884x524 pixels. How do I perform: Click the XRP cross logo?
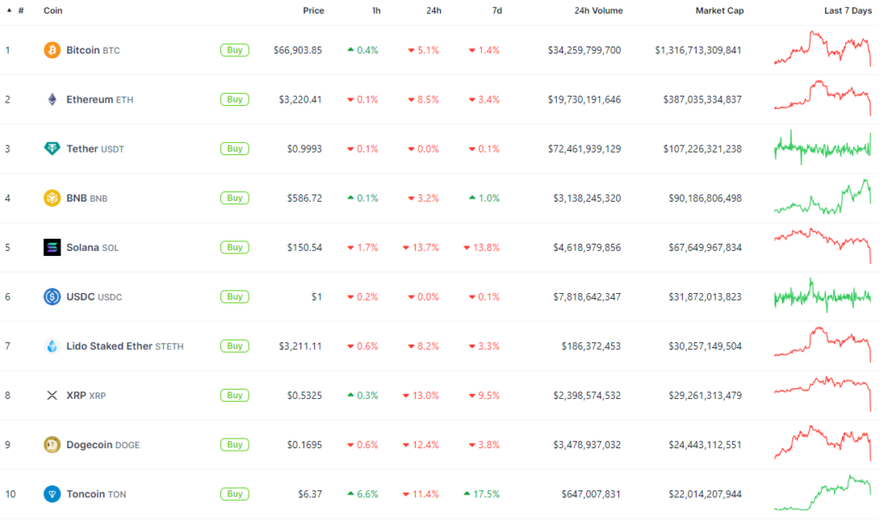coord(52,396)
